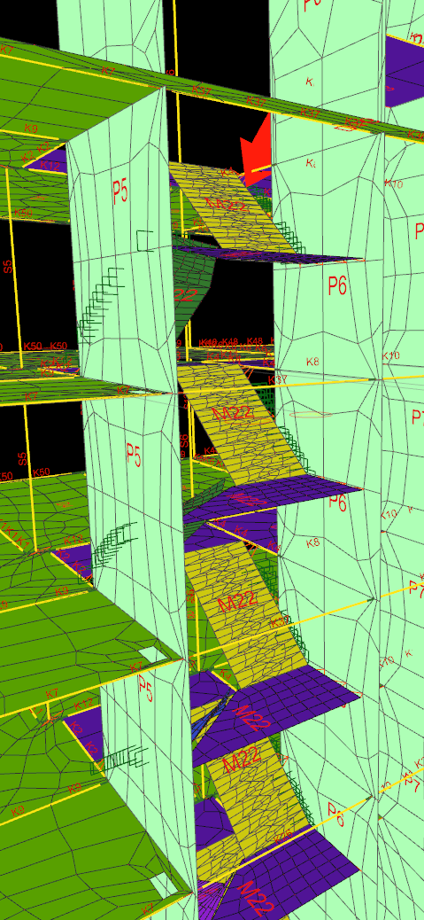Select the S6 column label beside the yellow line

tap(184, 441)
